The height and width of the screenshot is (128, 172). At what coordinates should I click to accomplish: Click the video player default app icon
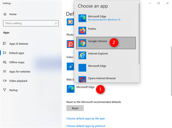coord(70,67)
